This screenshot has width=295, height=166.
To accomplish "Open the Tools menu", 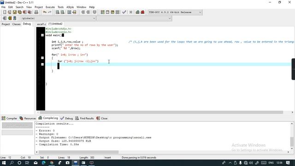I will click(x=60, y=7).
